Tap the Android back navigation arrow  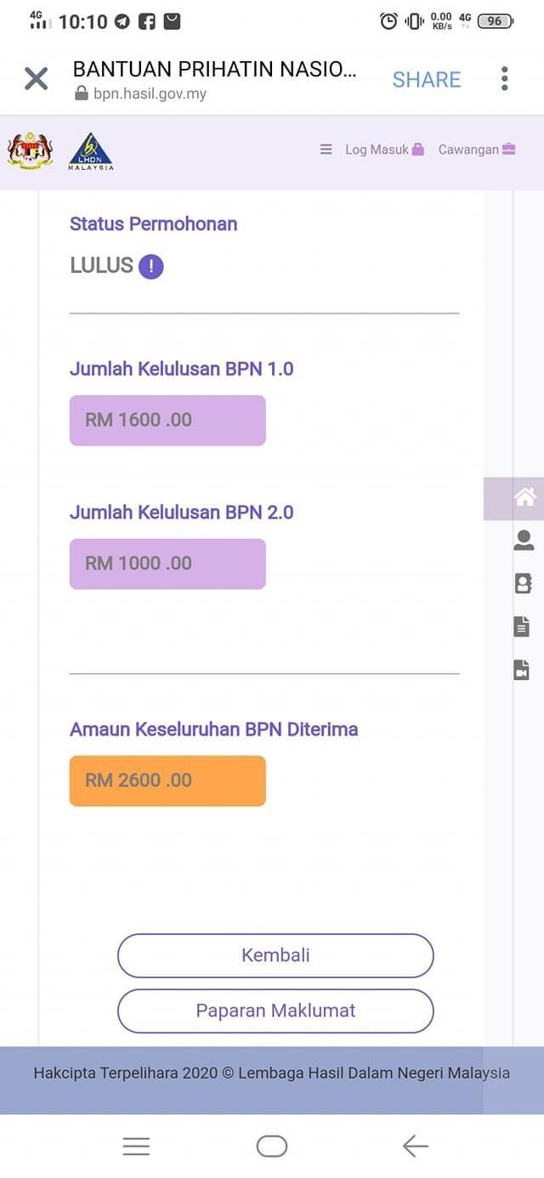(x=415, y=1147)
